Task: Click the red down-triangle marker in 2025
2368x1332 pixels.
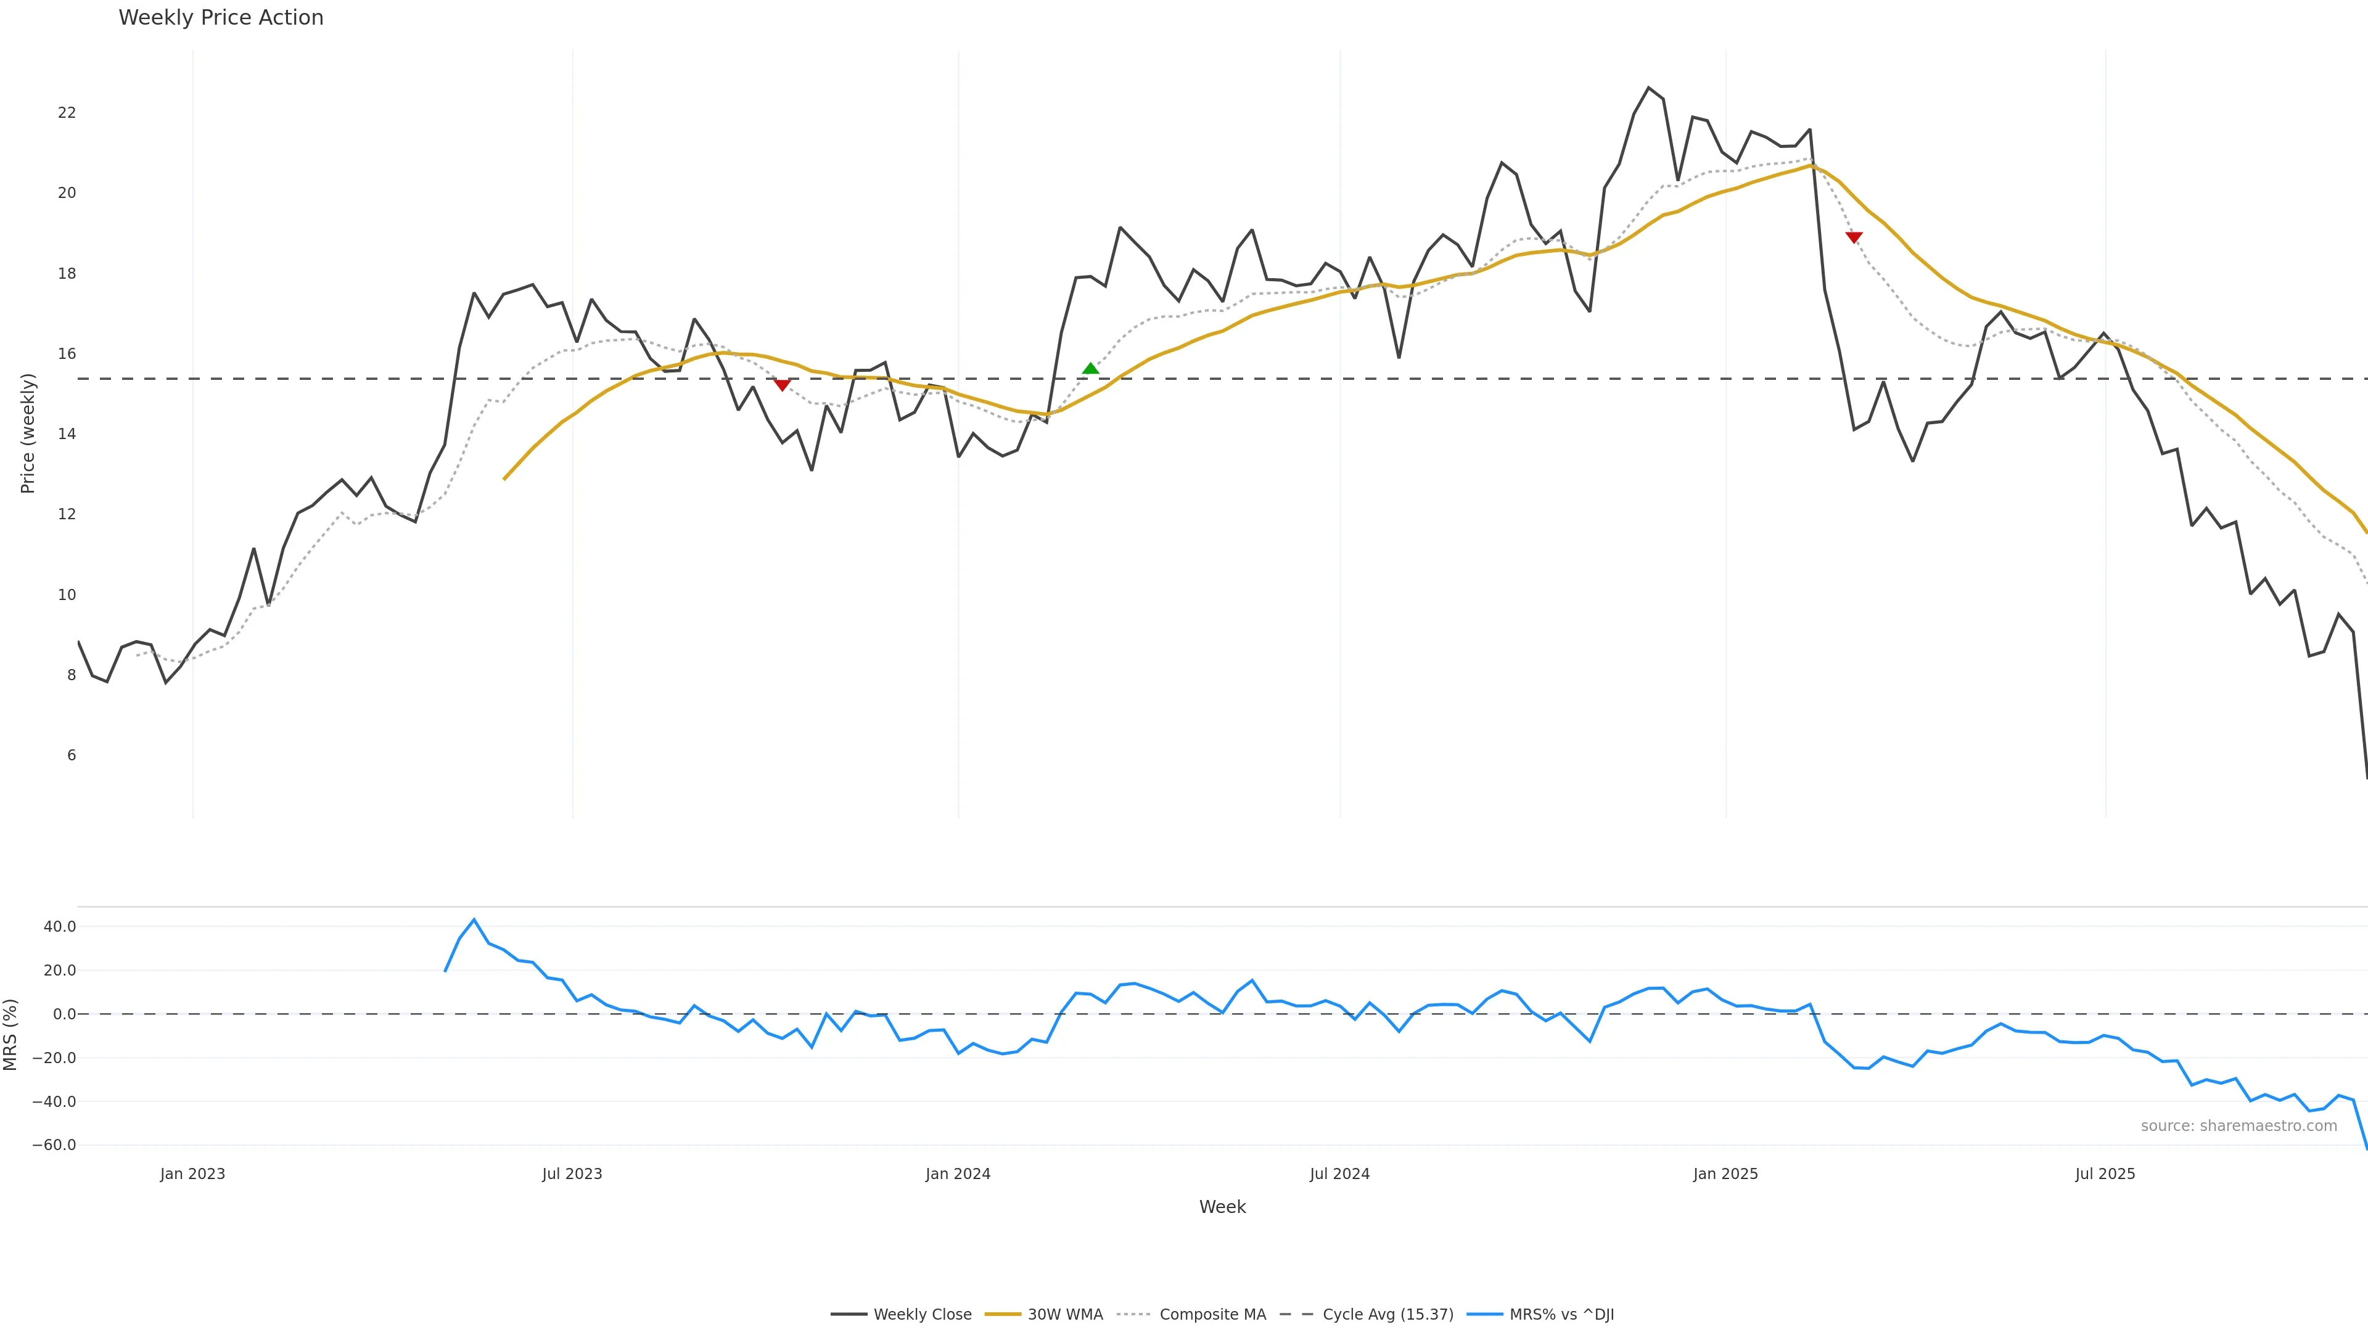Action: (x=1854, y=237)
